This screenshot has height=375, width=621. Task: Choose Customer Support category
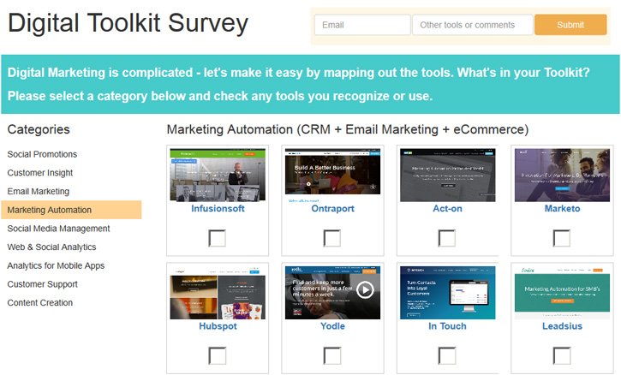pos(42,284)
